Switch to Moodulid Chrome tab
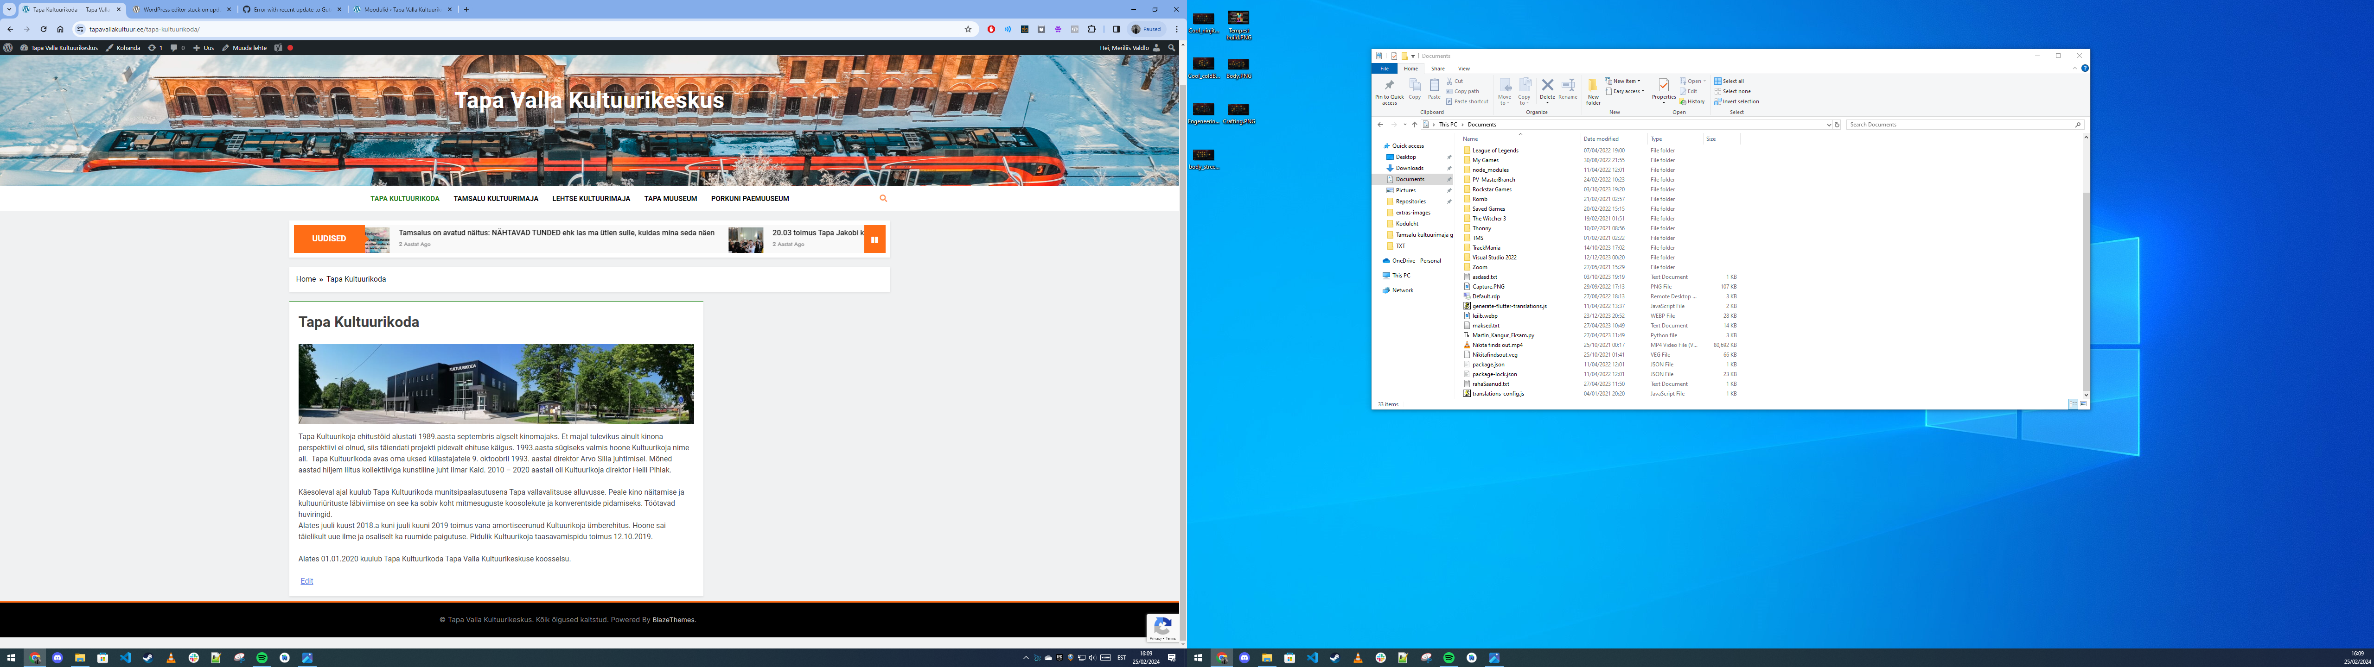The height and width of the screenshot is (667, 2374). tap(402, 9)
